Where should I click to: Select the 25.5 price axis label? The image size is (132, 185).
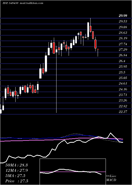[x=122, y=72]
